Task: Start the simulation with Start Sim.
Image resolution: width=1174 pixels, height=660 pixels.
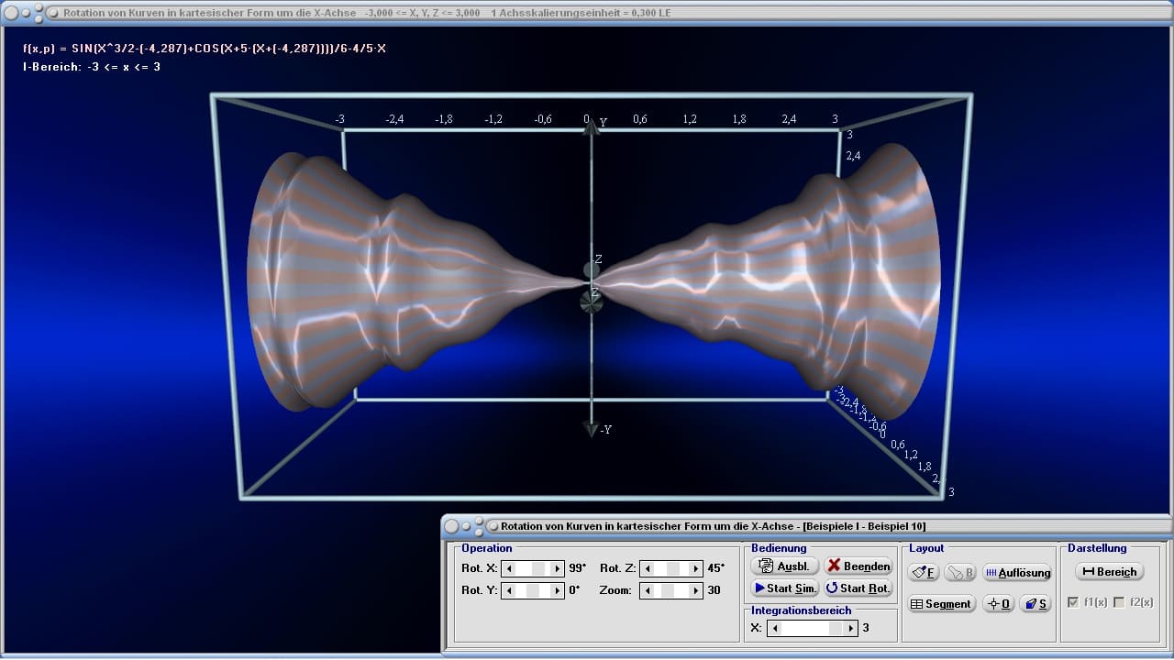Action: [785, 588]
